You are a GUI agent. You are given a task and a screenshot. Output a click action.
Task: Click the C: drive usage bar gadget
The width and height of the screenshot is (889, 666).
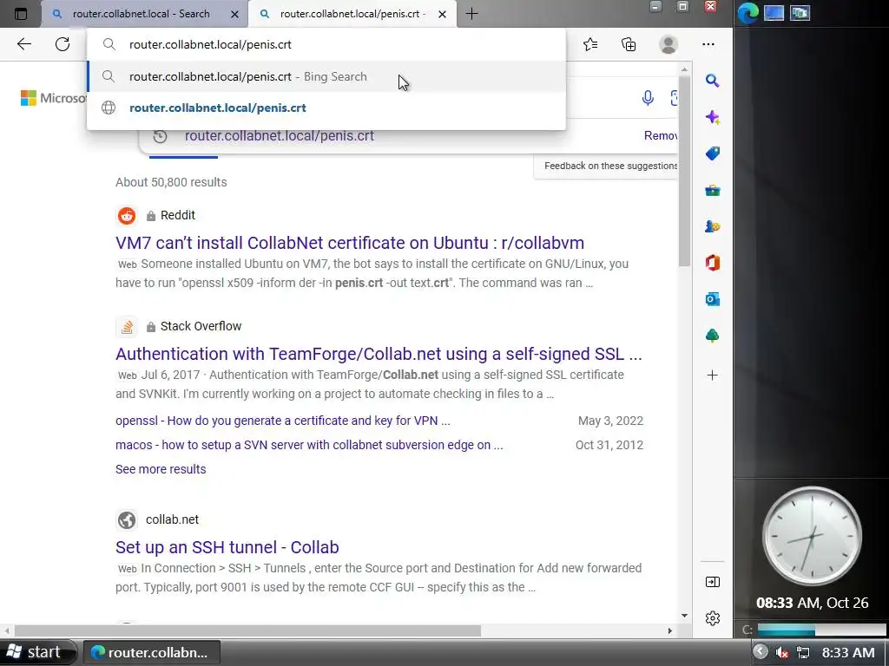pyautogui.click(x=821, y=630)
